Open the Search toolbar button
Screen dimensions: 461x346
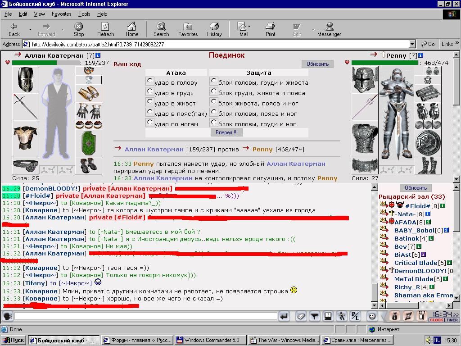click(161, 29)
